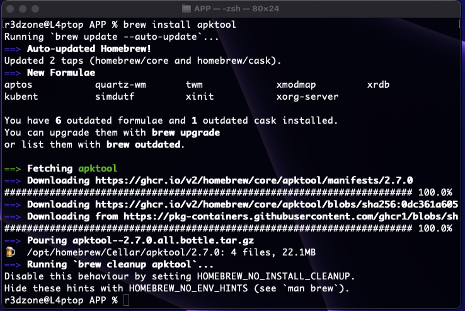The image size is (465, 311).
Task: Click the folder icon in the title bar
Action: tap(186, 9)
